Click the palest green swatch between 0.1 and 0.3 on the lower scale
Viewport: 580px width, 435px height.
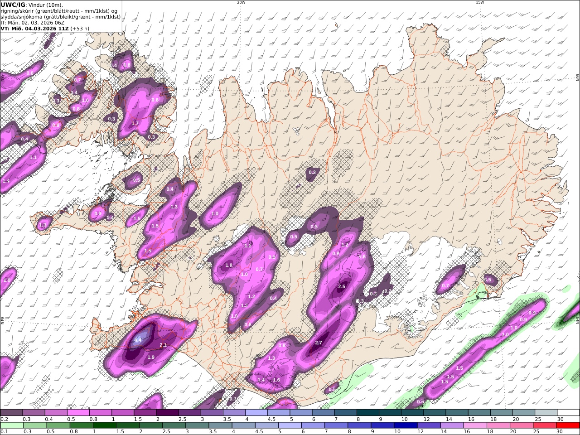coord(12,425)
